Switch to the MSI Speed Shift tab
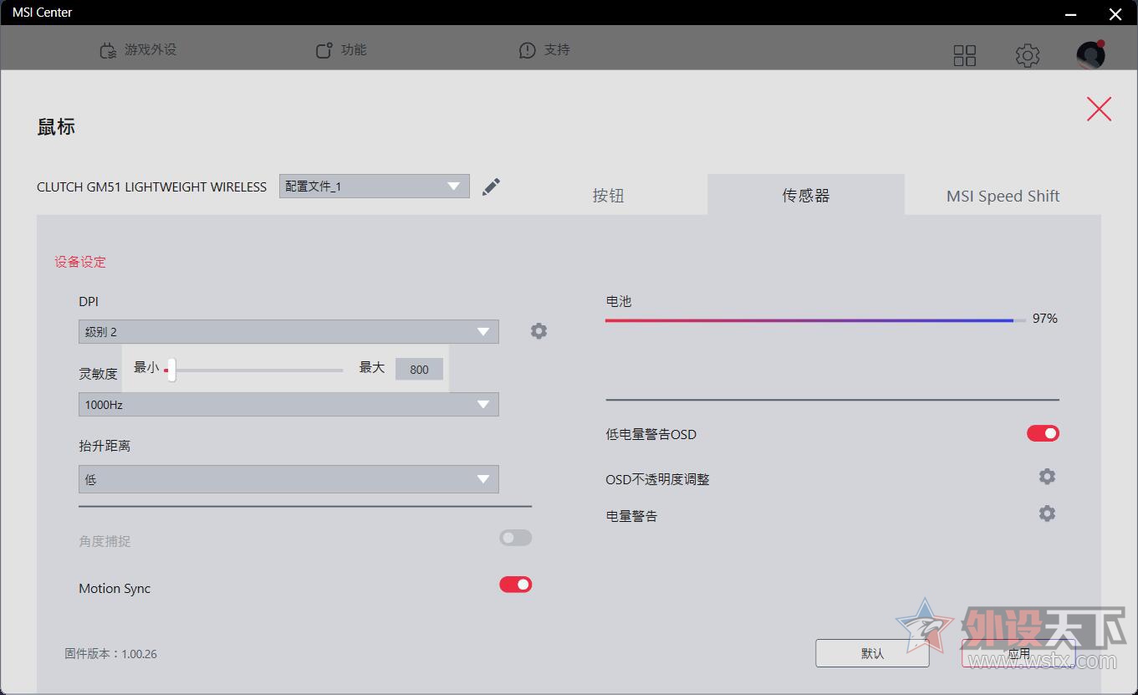The image size is (1138, 695). pyautogui.click(x=1003, y=196)
